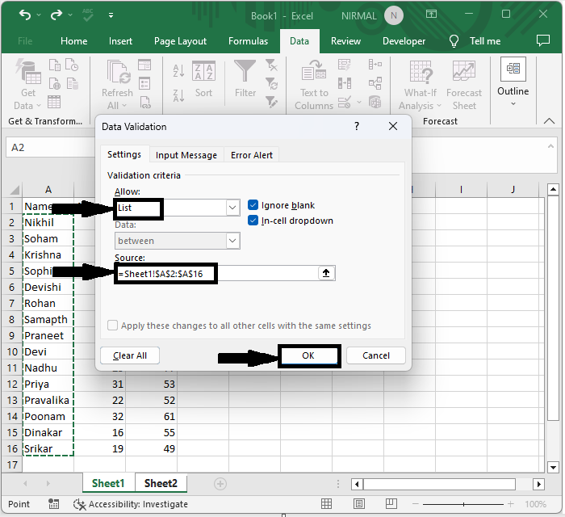
Task: Open the Sort dialog button
Action: pyautogui.click(x=203, y=79)
